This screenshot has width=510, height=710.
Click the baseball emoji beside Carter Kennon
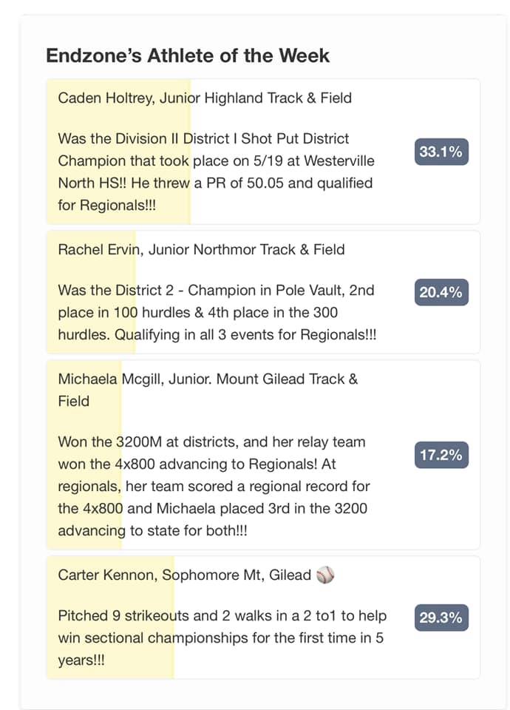[x=325, y=575]
